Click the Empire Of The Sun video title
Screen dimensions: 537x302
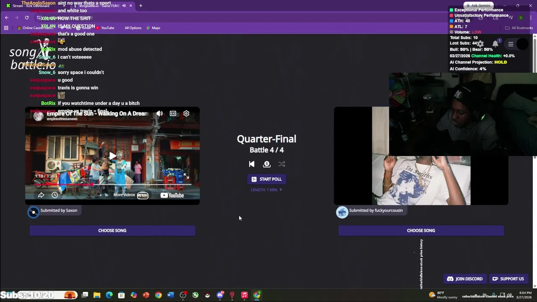[x=98, y=113]
